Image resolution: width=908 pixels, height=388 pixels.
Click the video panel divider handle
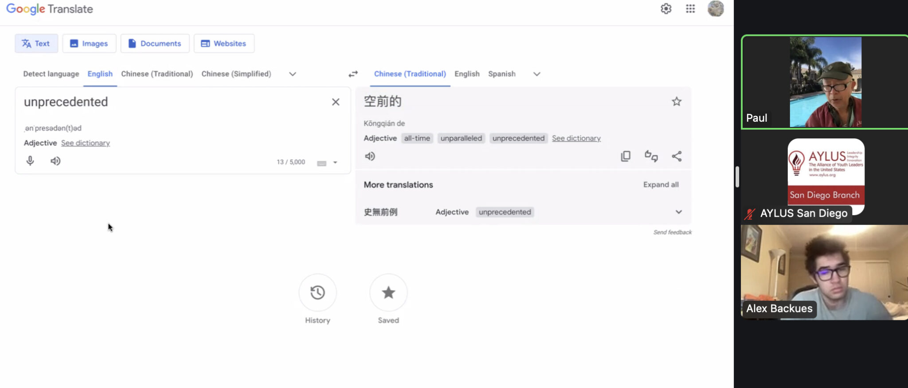click(x=737, y=177)
